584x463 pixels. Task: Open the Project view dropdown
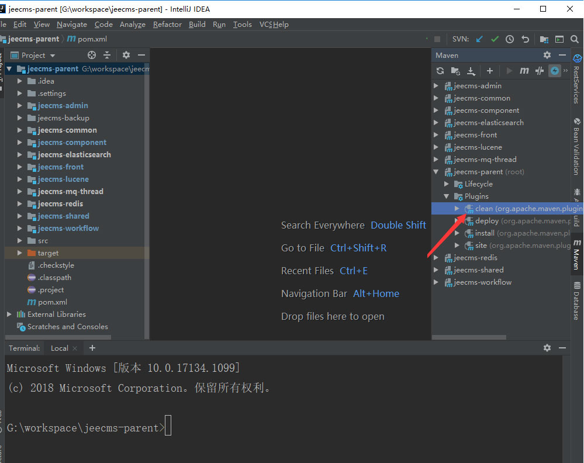coord(39,55)
